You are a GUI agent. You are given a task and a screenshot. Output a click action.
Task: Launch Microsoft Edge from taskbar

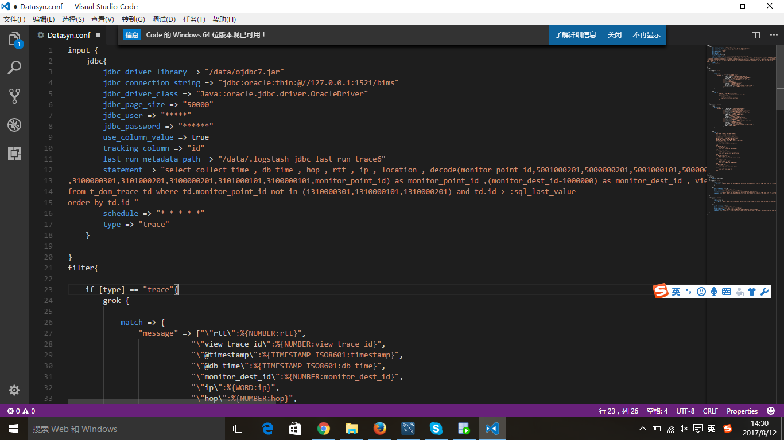click(x=267, y=429)
